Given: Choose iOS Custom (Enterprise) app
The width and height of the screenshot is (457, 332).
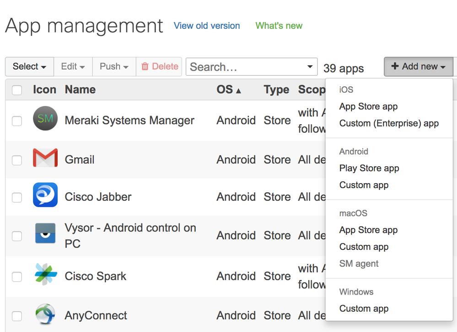Looking at the screenshot, I should (x=389, y=123).
